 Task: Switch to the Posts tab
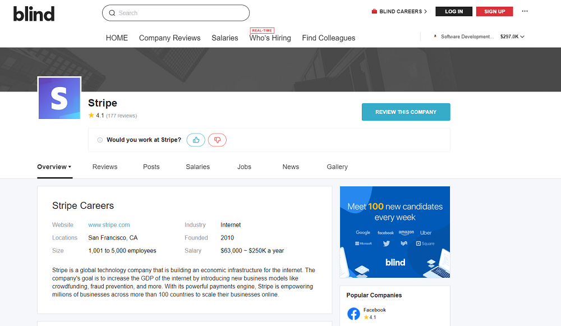(151, 167)
